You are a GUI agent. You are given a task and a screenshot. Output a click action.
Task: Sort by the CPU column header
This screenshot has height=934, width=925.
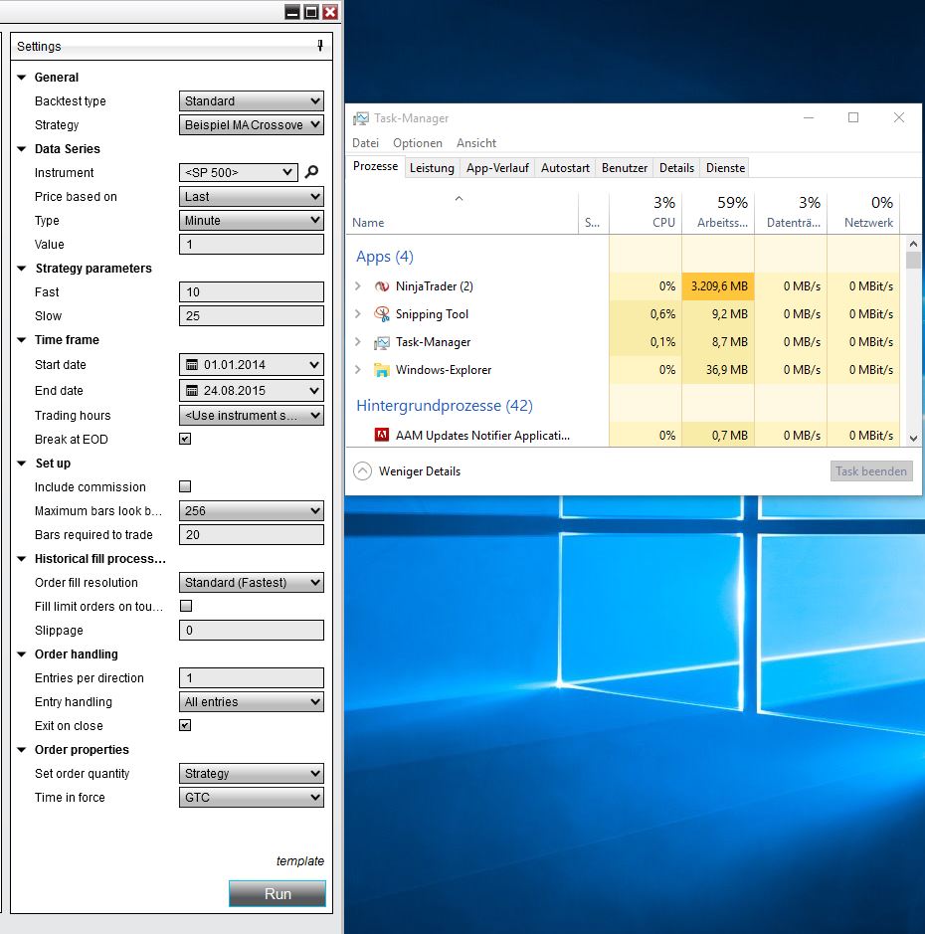click(646, 213)
